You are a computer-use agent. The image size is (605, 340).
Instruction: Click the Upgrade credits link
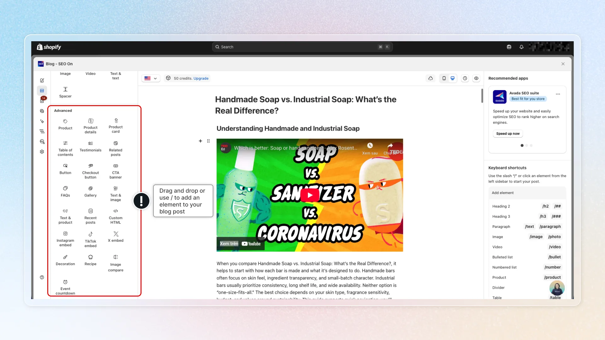pyautogui.click(x=201, y=78)
